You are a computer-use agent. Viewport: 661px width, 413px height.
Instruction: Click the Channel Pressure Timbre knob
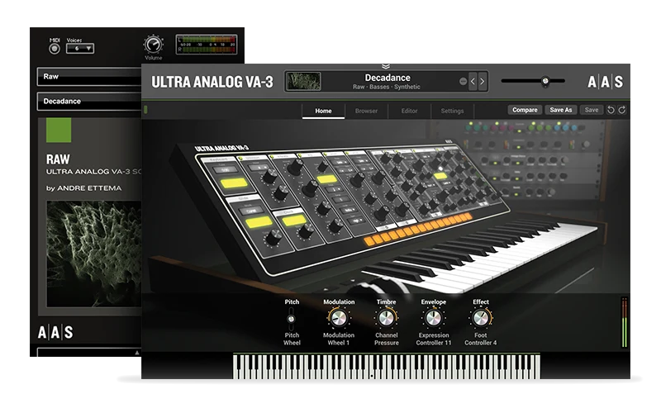(x=386, y=318)
